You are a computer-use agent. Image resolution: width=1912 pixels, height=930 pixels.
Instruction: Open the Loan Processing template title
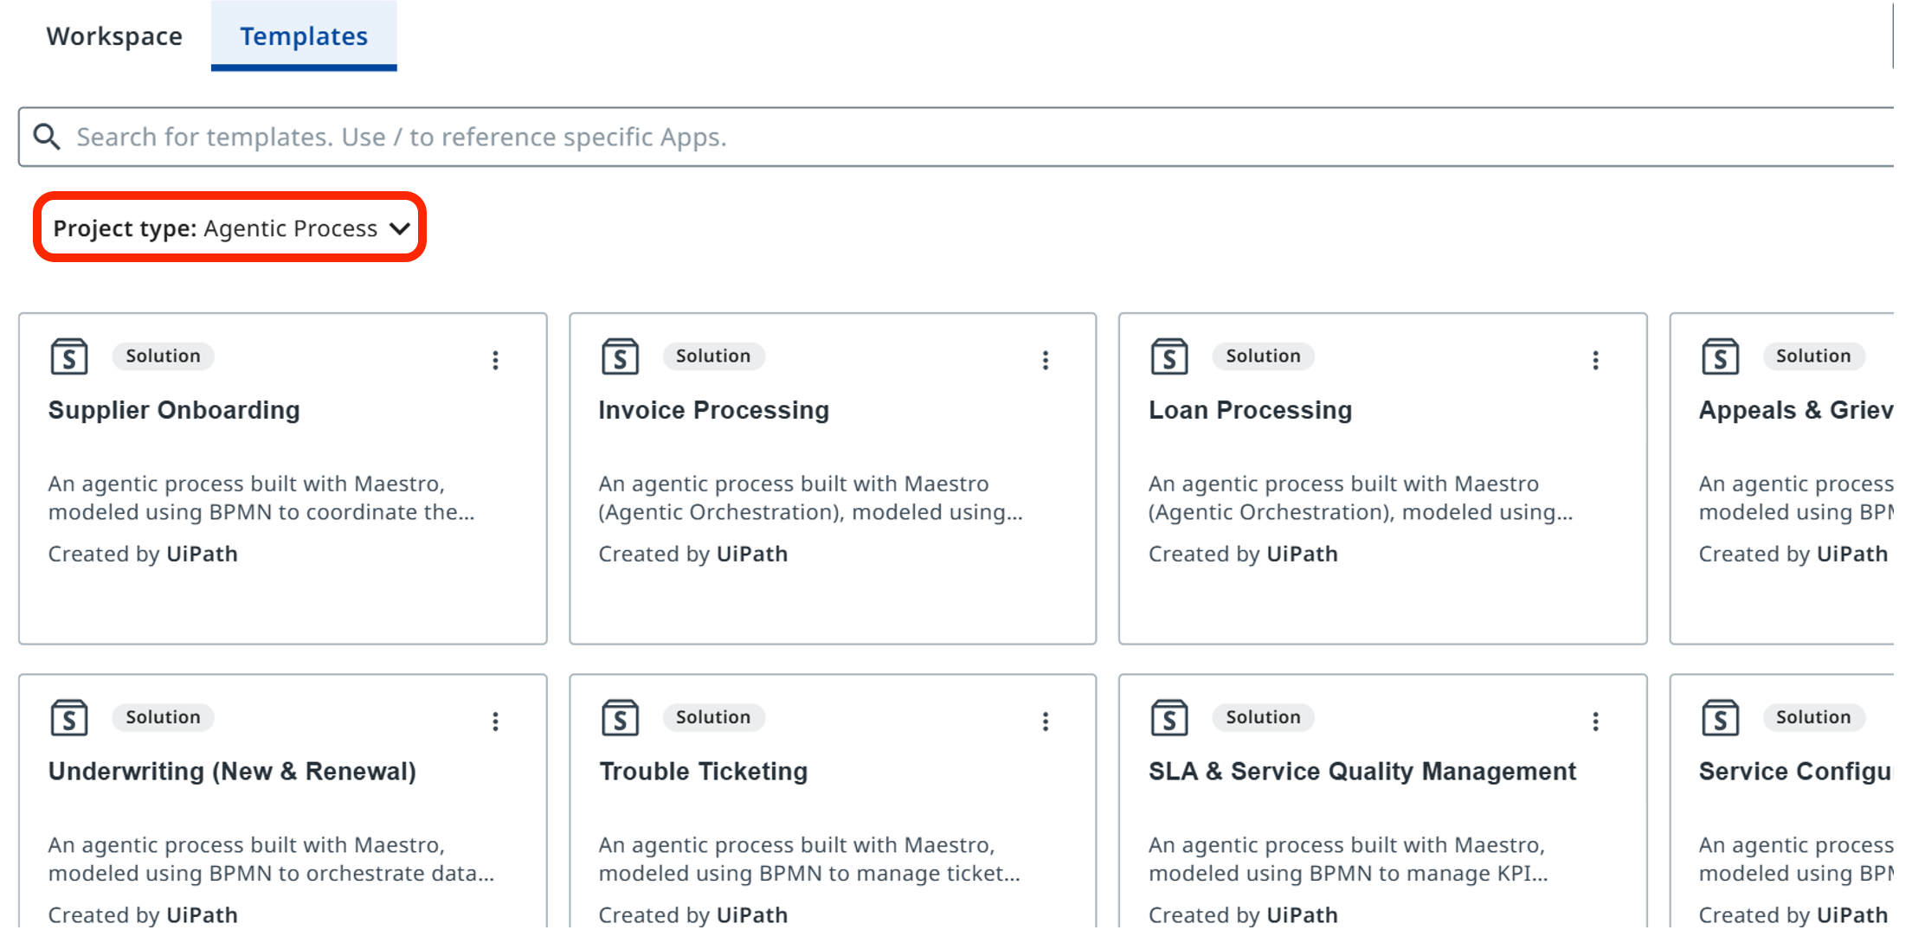click(x=1250, y=410)
